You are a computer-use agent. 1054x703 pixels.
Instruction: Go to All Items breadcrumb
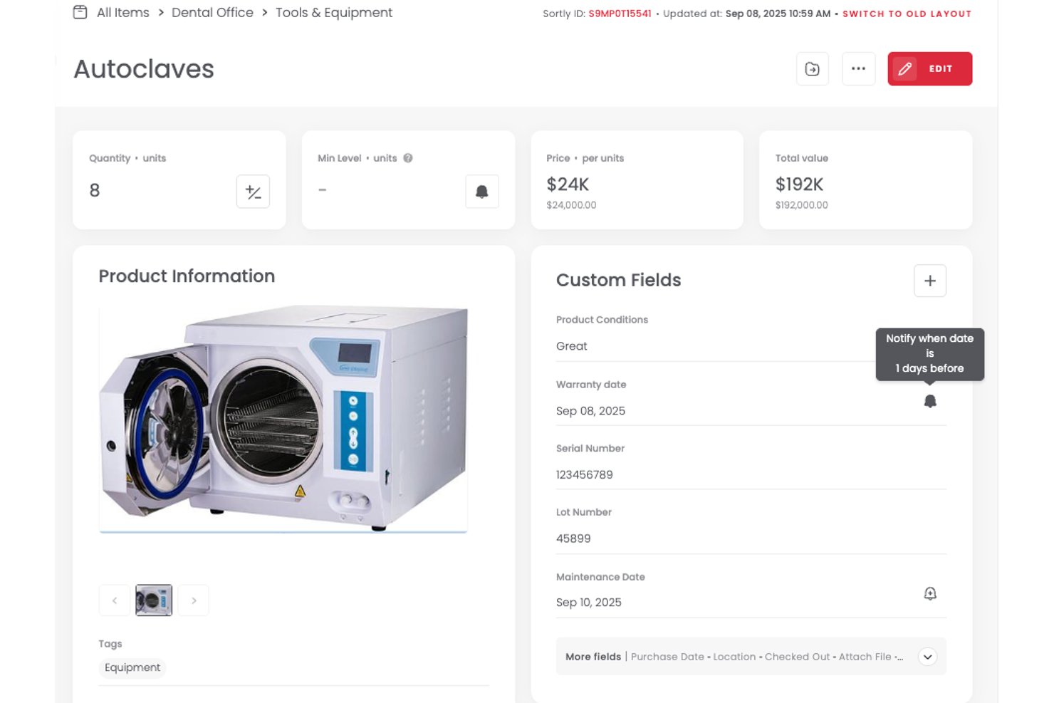point(123,13)
